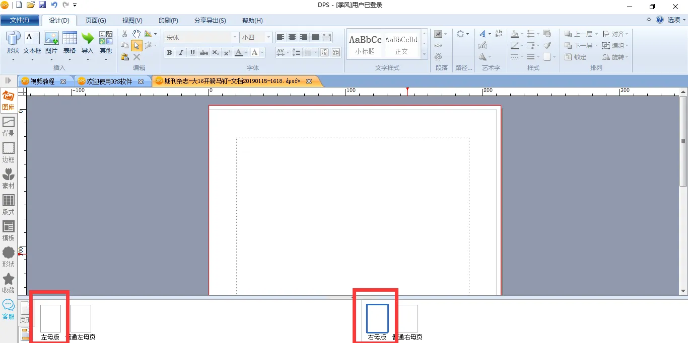The image size is (688, 343).
Task: Open the 页面(G) ribbon tab
Action: tap(96, 21)
